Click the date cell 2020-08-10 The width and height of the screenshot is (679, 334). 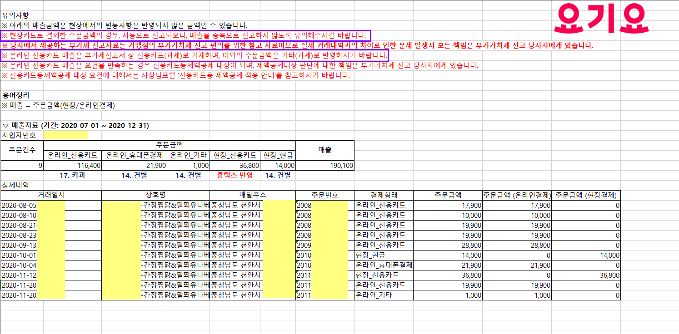pyautogui.click(x=51, y=215)
